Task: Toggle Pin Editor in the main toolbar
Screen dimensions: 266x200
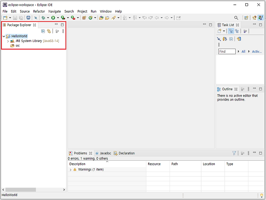Action: [178, 18]
